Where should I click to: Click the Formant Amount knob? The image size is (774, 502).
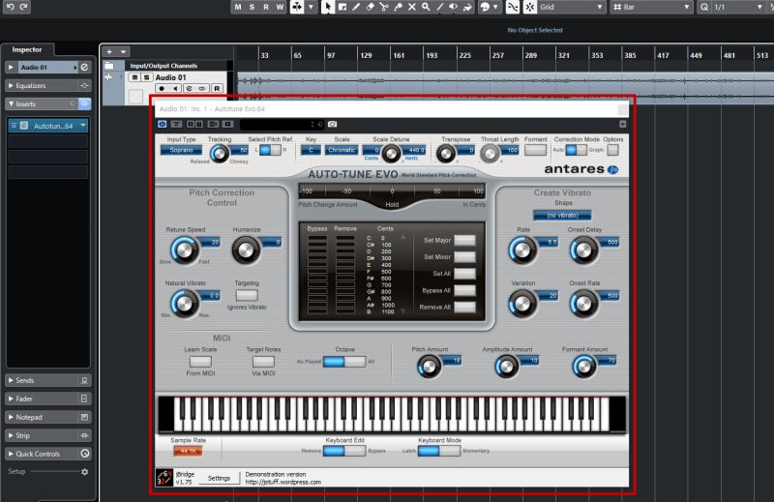(584, 367)
